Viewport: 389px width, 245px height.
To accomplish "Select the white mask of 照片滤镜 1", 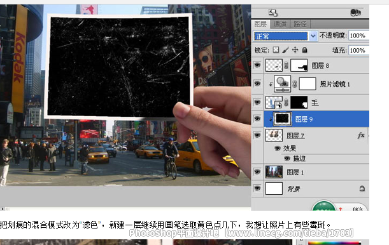I will click(x=308, y=84).
